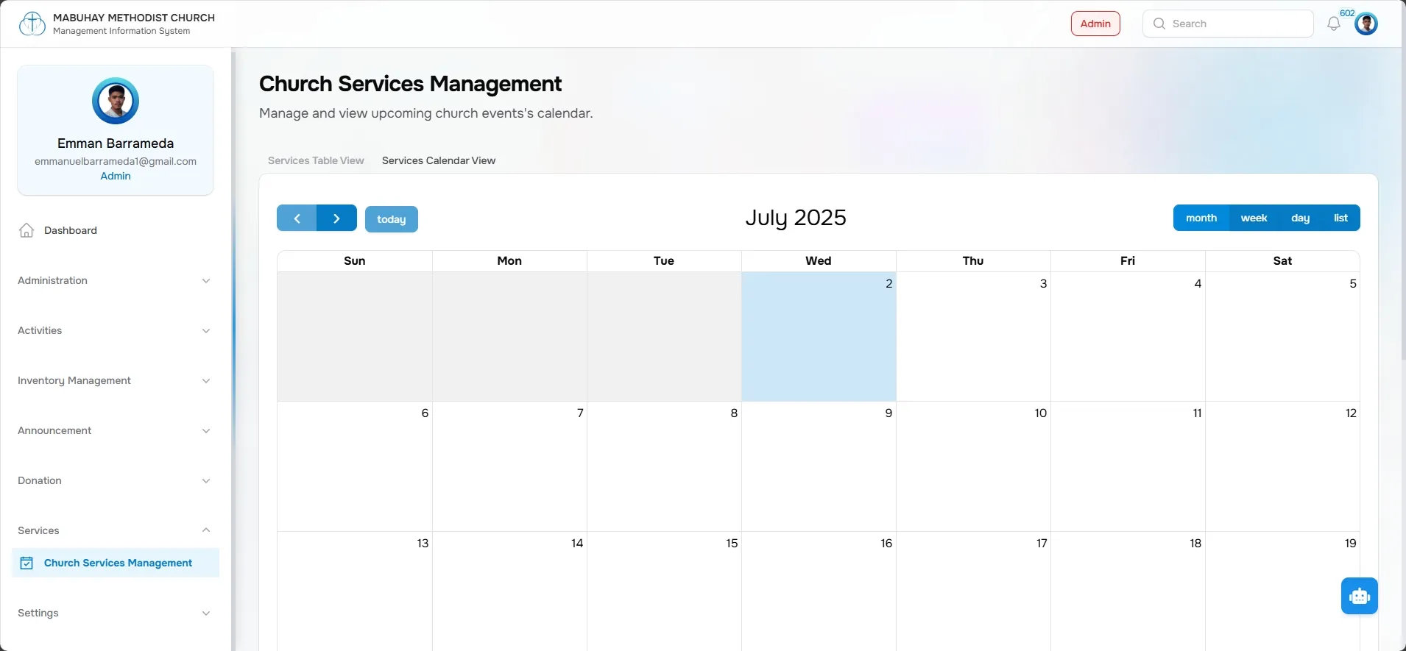Open the Services Table View tab
This screenshot has height=651, width=1406.
point(316,160)
